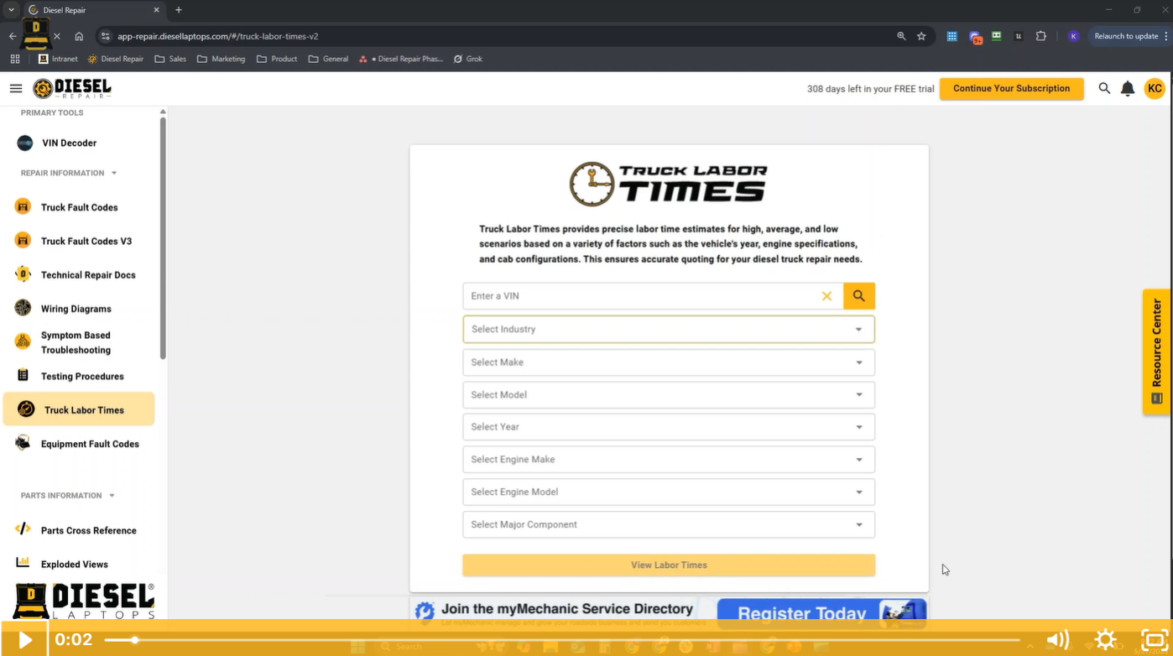This screenshot has width=1173, height=656.
Task: Select Truck Labor Times in sidebar
Action: [79, 409]
